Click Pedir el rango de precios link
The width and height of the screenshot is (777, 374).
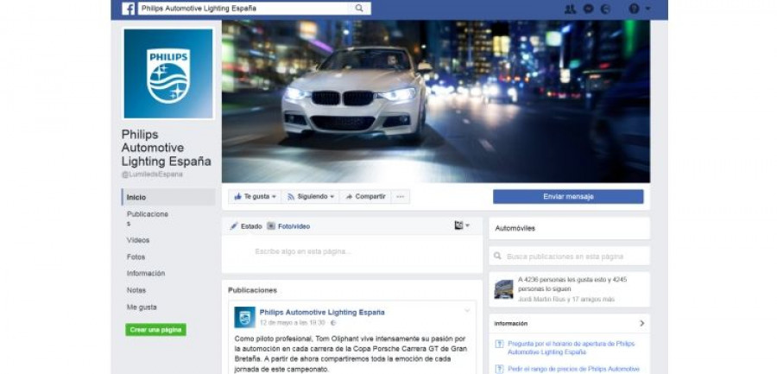573,370
